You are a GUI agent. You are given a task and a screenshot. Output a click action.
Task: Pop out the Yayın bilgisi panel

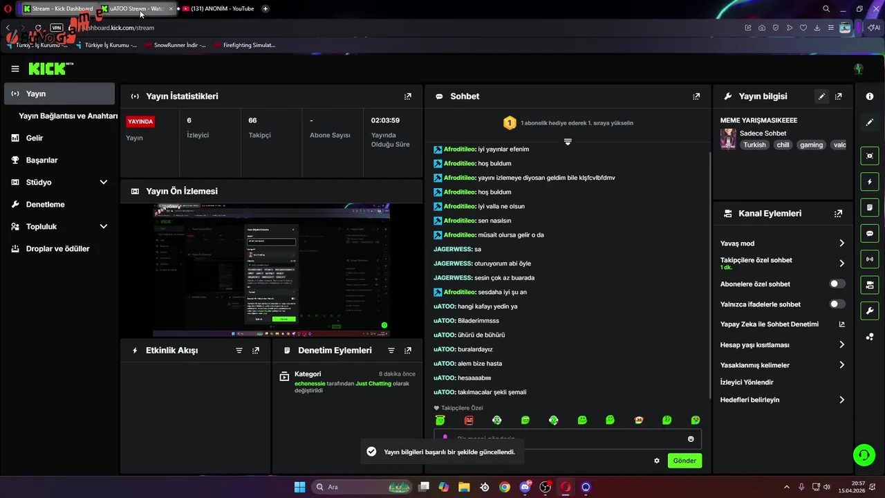pyautogui.click(x=839, y=96)
